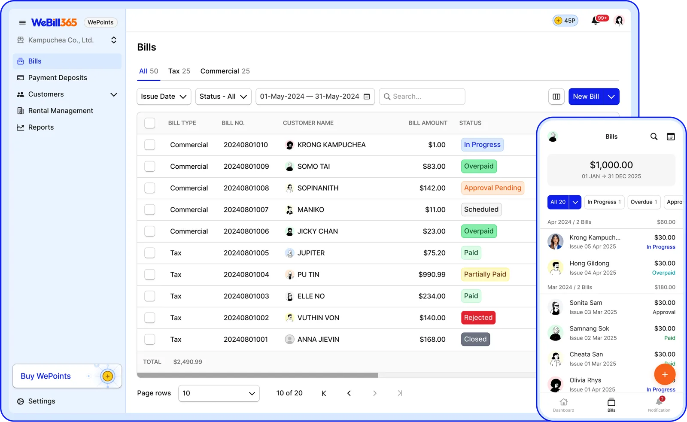Viewport: 687px width, 422px height.
Task: Switch to the All 50 tab
Action: tap(149, 71)
